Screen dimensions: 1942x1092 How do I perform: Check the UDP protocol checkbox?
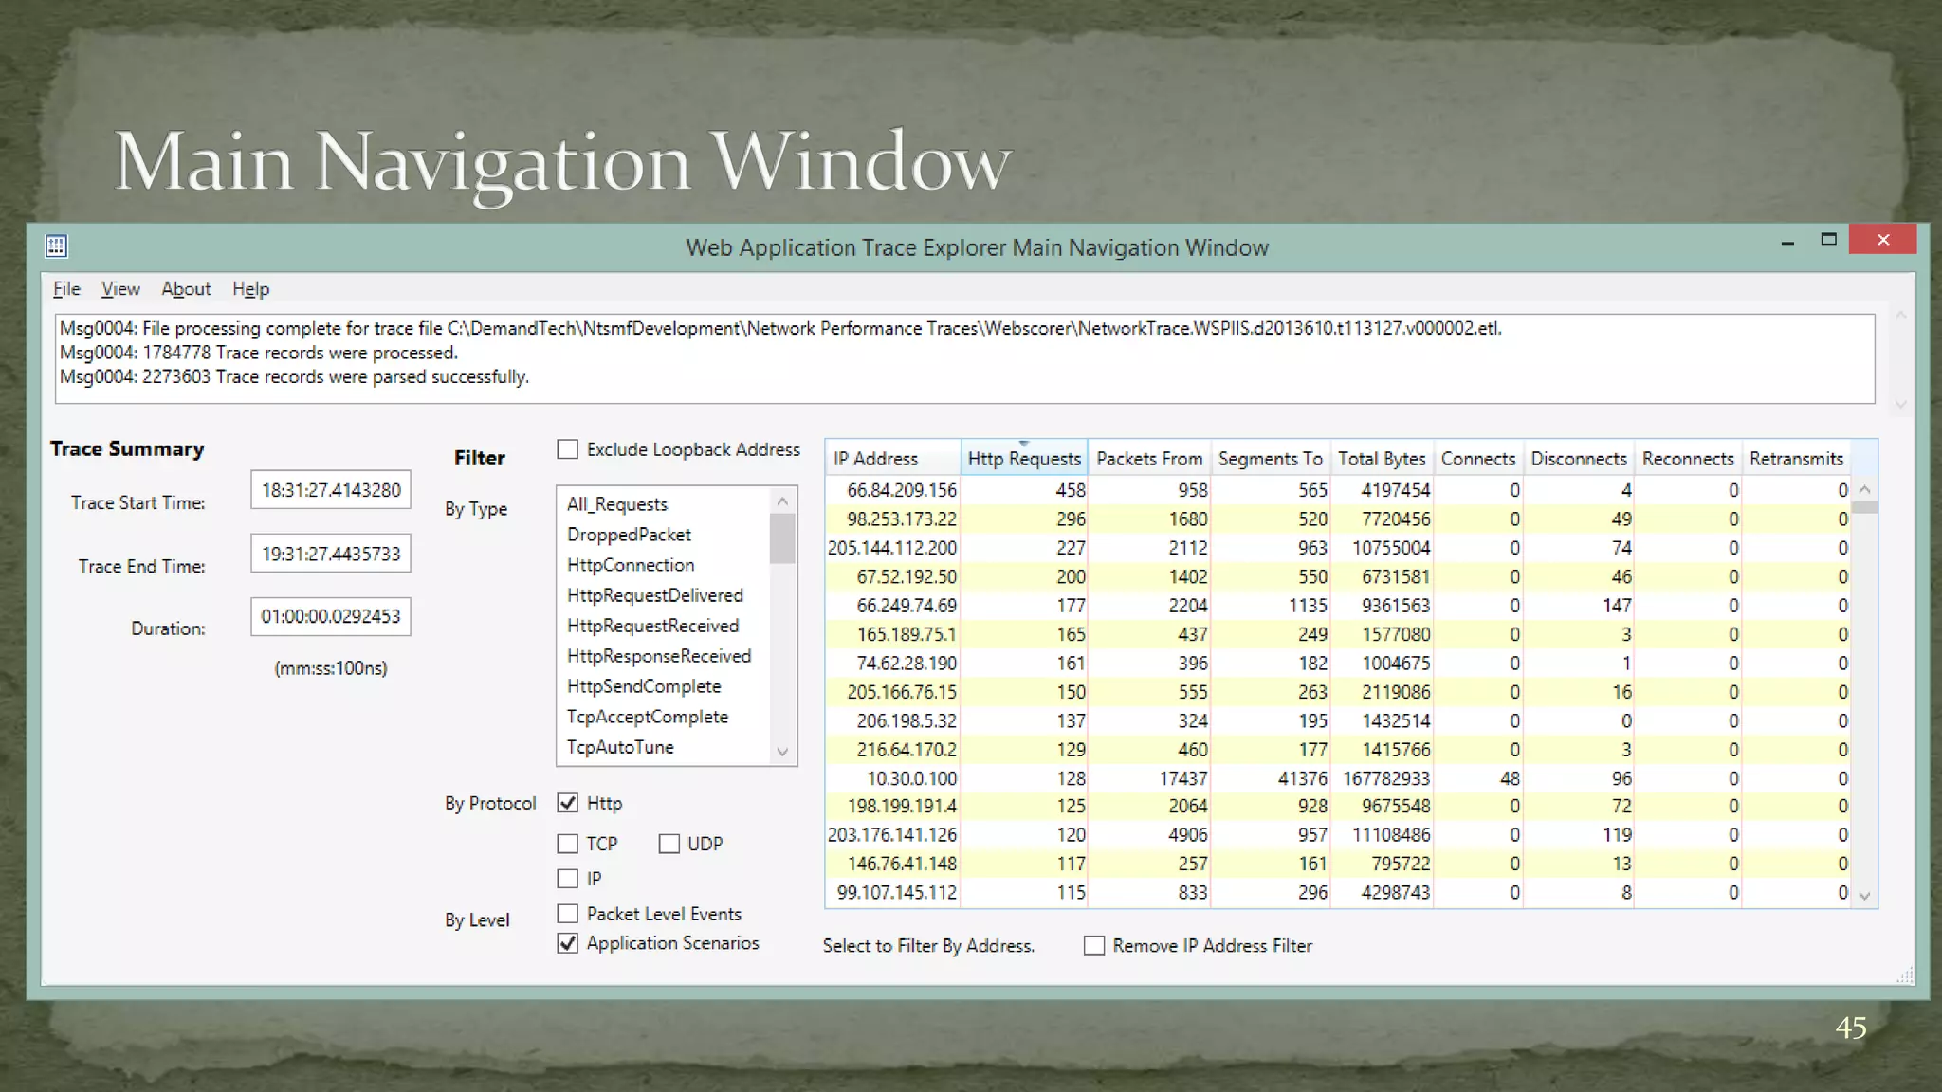coord(669,844)
